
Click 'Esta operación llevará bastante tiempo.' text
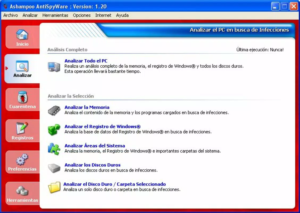click(x=103, y=71)
